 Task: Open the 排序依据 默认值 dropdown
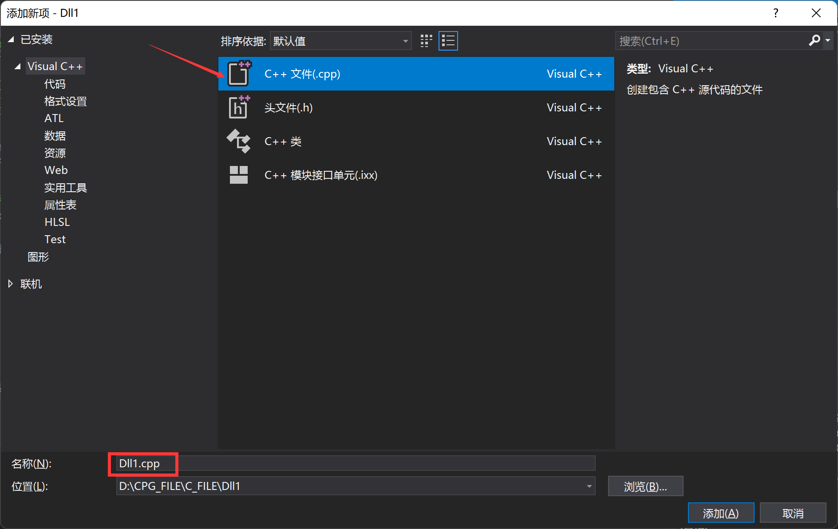pos(340,41)
